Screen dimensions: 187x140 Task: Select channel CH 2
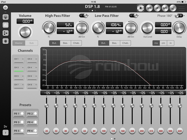point(32,60)
